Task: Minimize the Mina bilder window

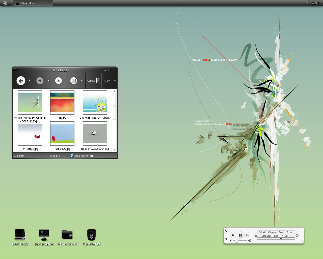Action: click(x=105, y=70)
